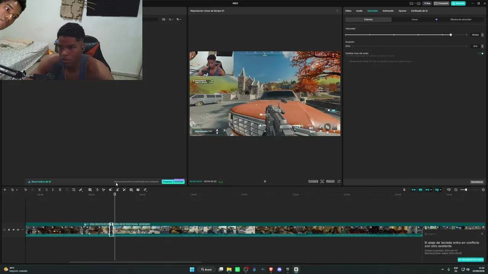Zoom out the timeline with minus icon
Screen dimensions: 488x274
(x=456, y=190)
